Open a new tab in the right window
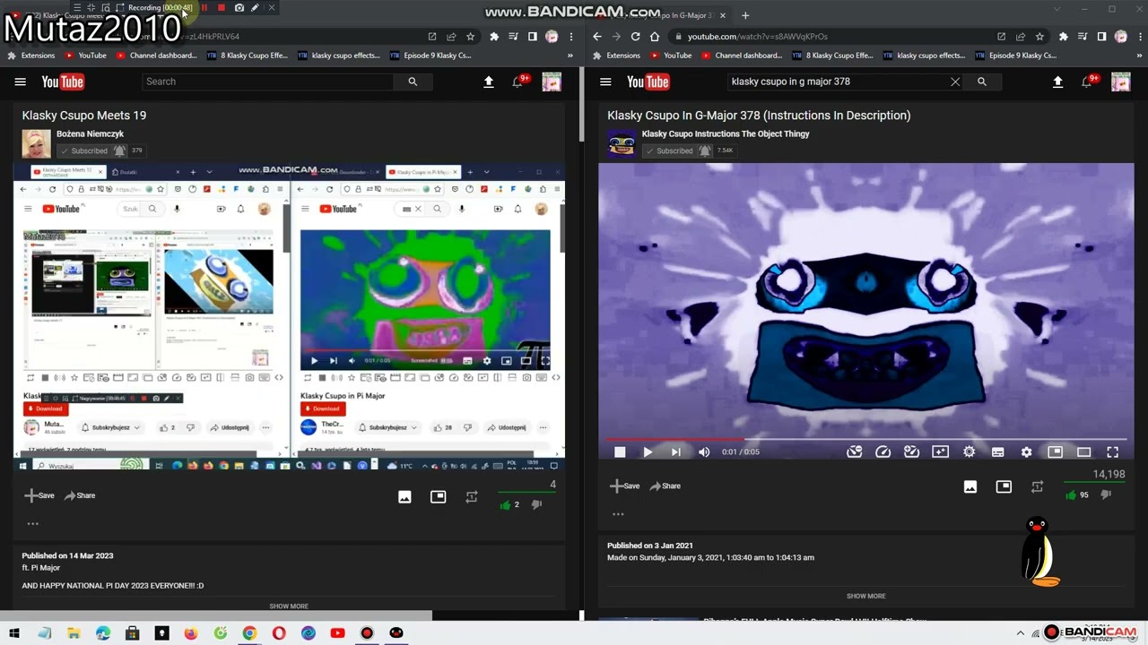 [745, 15]
